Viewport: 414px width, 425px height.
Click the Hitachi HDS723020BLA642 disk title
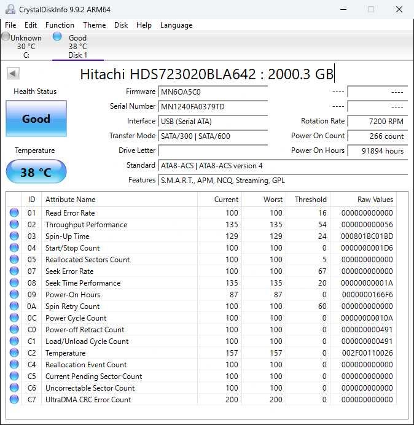coord(206,74)
